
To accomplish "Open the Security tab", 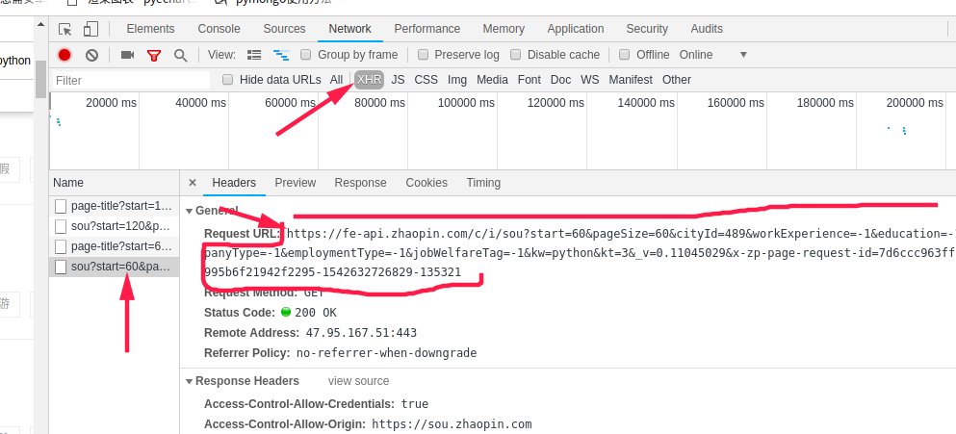I will (x=647, y=29).
